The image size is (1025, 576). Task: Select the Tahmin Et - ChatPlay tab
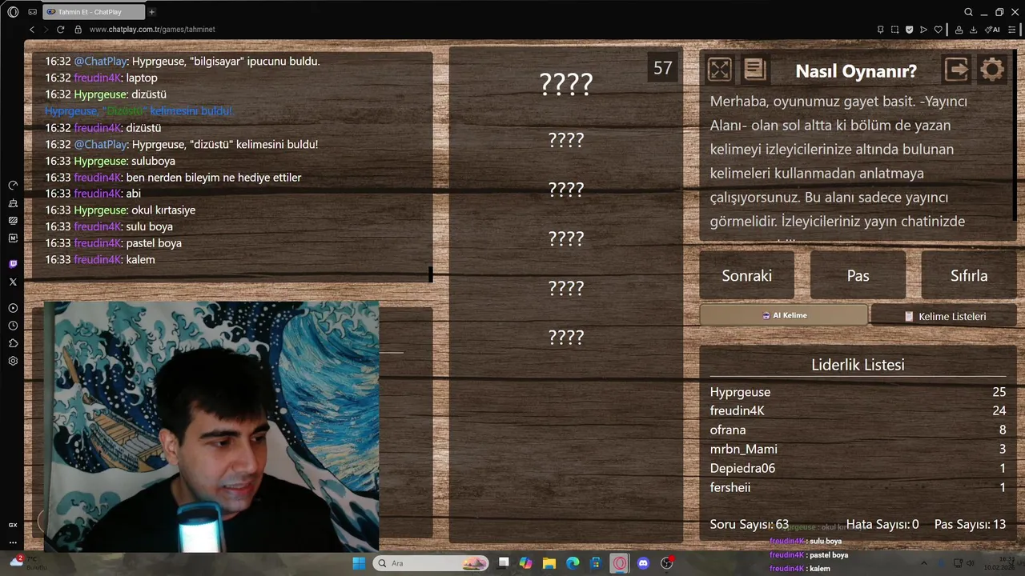click(92, 12)
